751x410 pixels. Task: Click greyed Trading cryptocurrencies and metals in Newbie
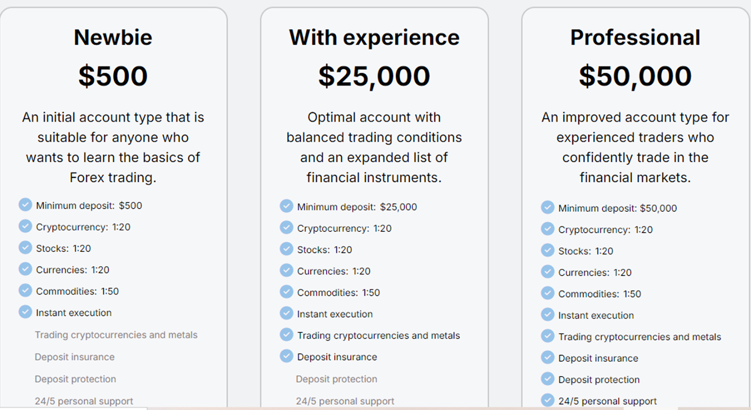116,335
